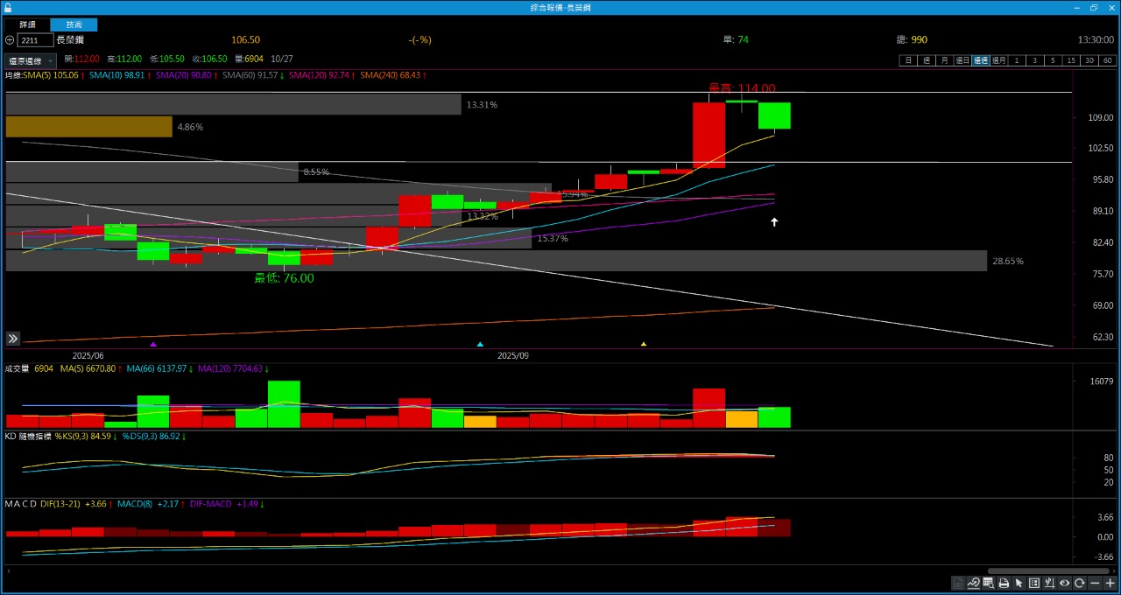Select the 還日 adjusted daily button
1121x595 pixels.
[962, 60]
